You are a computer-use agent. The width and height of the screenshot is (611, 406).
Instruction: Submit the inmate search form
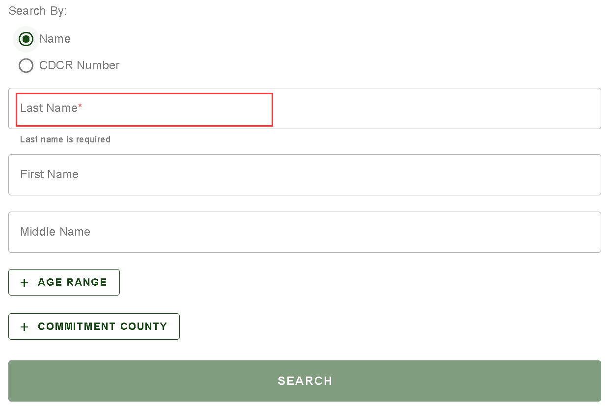click(305, 381)
